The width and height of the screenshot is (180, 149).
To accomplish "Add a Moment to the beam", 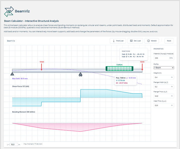I will (151, 41).
